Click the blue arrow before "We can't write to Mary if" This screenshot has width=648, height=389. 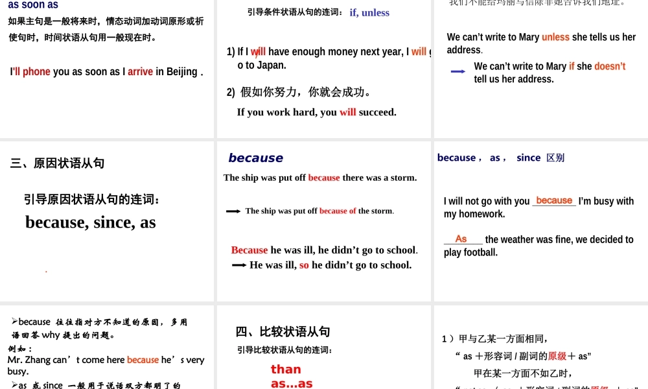tap(458, 71)
